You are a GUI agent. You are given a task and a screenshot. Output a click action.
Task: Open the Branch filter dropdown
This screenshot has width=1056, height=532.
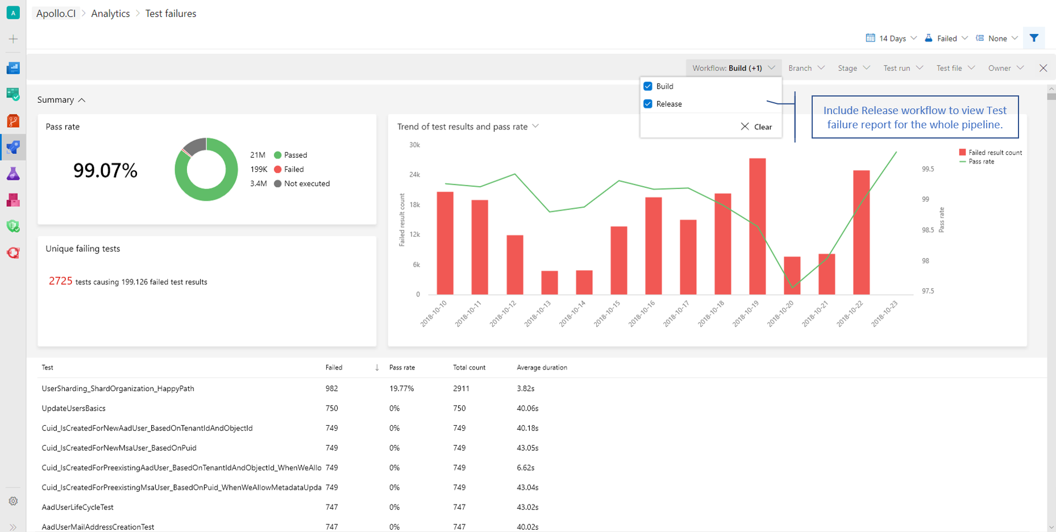click(806, 68)
